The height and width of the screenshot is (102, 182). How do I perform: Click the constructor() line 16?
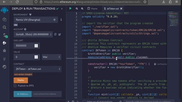click(119, 64)
